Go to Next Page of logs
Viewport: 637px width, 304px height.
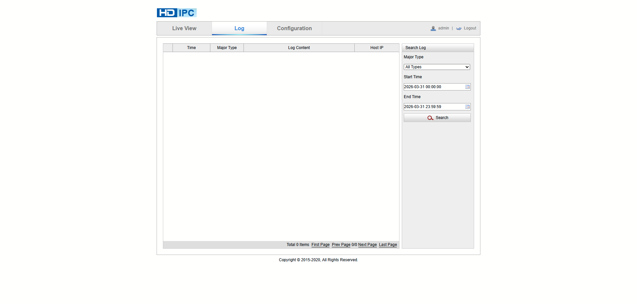pyautogui.click(x=367, y=245)
